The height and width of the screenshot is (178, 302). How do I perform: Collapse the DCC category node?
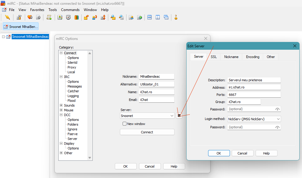tap(61, 115)
